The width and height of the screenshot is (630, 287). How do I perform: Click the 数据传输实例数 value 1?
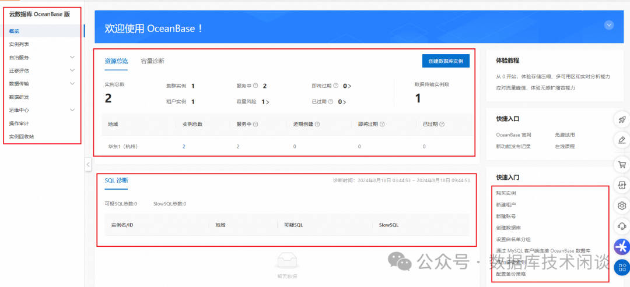tap(418, 98)
